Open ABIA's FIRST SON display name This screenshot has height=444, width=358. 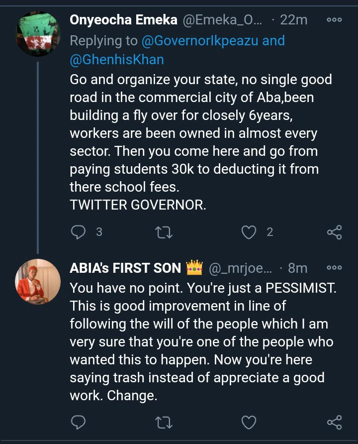click(x=125, y=268)
